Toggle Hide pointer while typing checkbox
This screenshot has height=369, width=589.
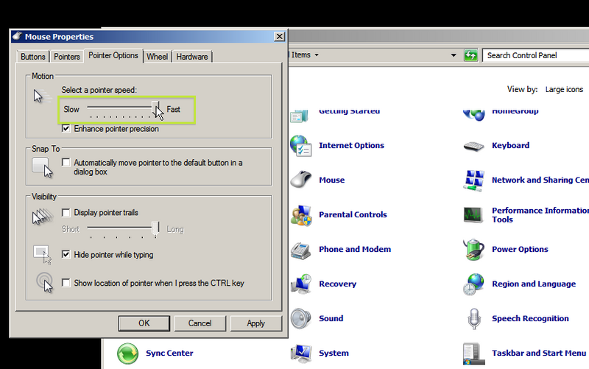point(66,254)
